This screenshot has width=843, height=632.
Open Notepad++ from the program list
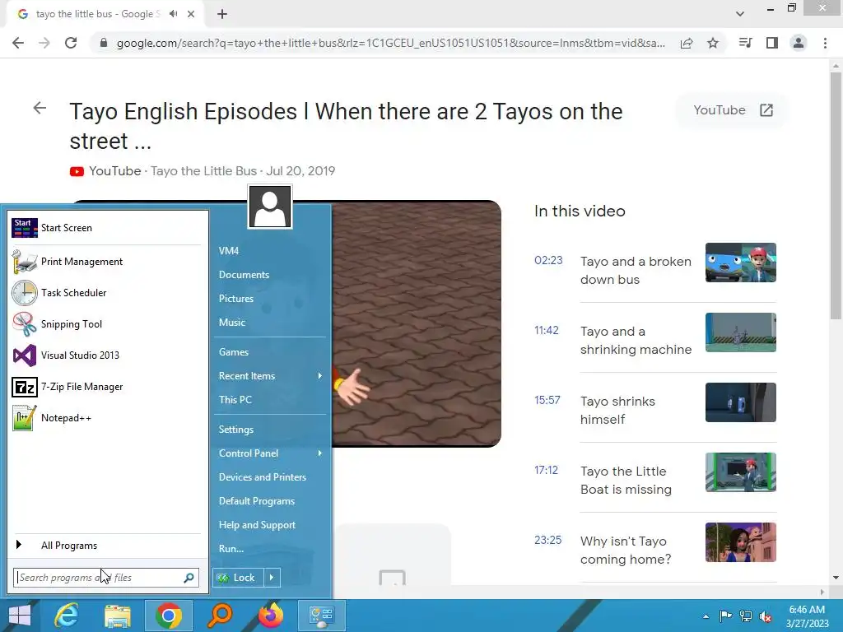pos(106,417)
